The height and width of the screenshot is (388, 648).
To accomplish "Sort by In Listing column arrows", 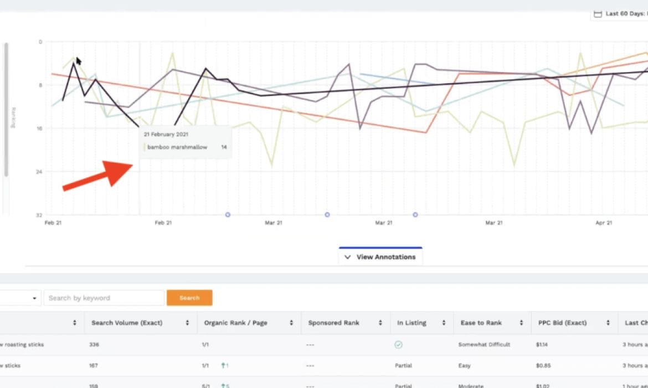I will tap(444, 323).
